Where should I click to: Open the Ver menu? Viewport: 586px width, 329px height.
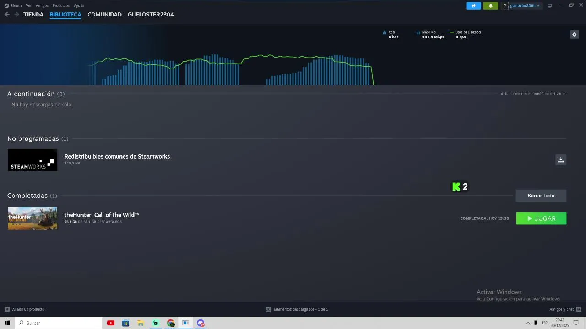29,6
